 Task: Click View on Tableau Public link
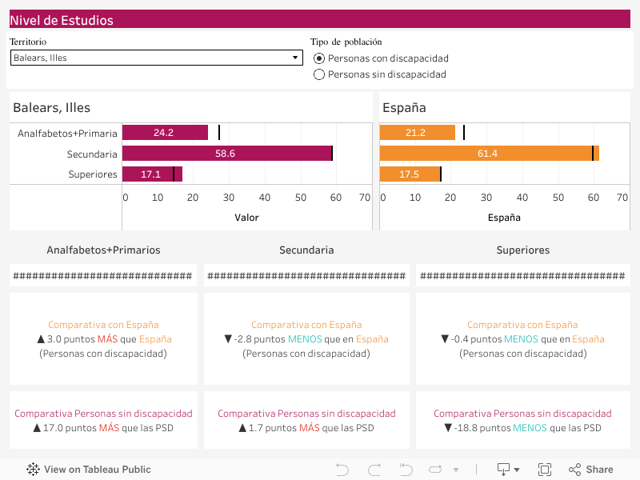97,470
